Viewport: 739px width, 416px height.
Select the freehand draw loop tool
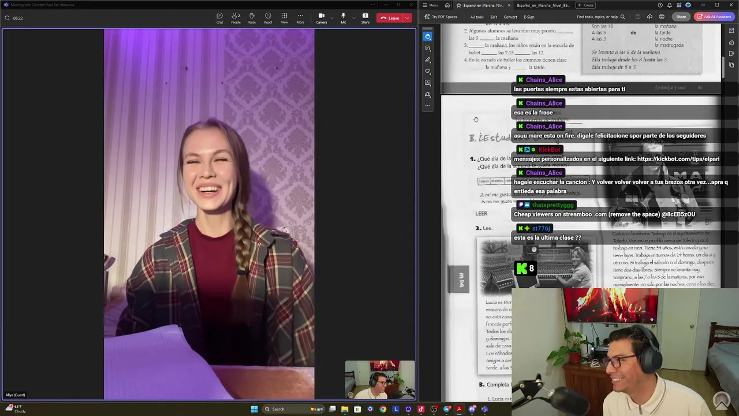point(427,71)
